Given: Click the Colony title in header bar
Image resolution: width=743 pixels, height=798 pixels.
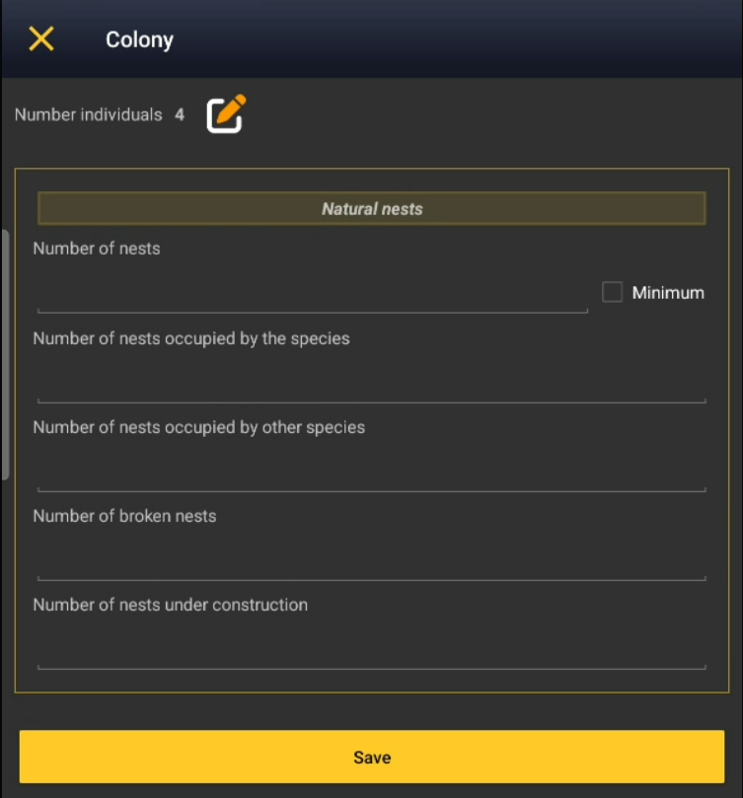Looking at the screenshot, I should click(x=139, y=40).
